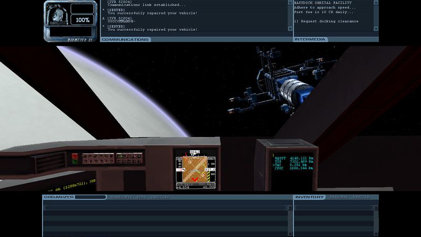The width and height of the screenshot is (421, 237).
Task: Click the '000COMMANDE~' chat message
Action: pyautogui.click(x=122, y=21)
